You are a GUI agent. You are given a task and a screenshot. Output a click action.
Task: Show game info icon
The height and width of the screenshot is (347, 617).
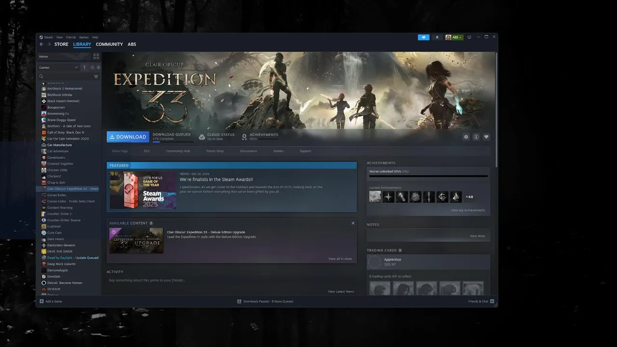476,137
